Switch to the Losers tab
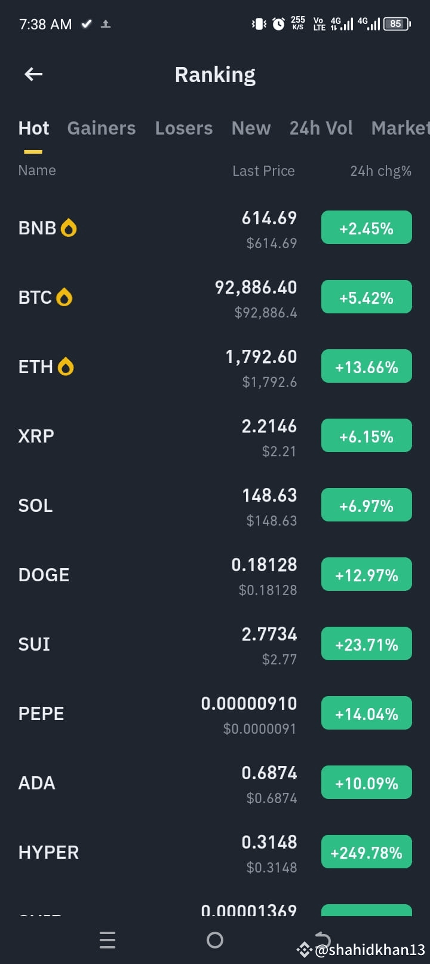The image size is (430, 964). [184, 128]
